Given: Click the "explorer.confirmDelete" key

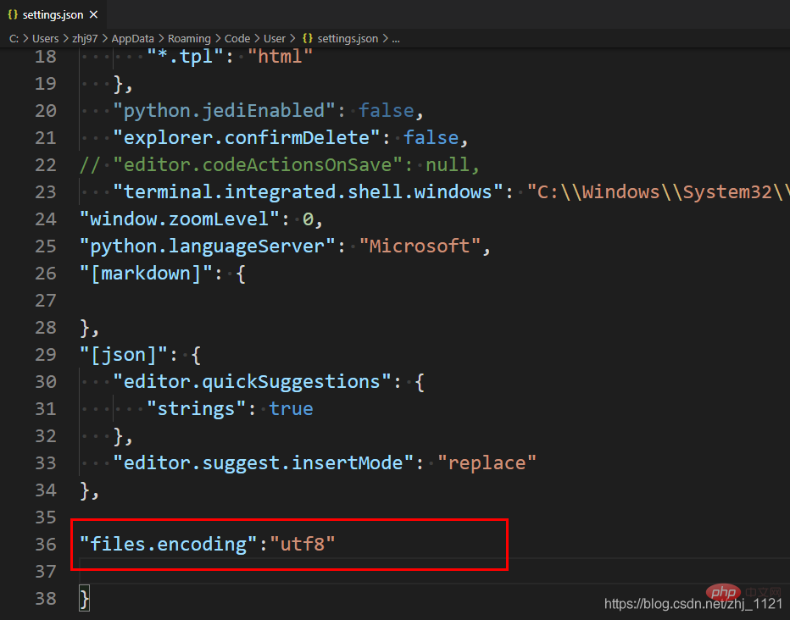Looking at the screenshot, I should tap(247, 138).
